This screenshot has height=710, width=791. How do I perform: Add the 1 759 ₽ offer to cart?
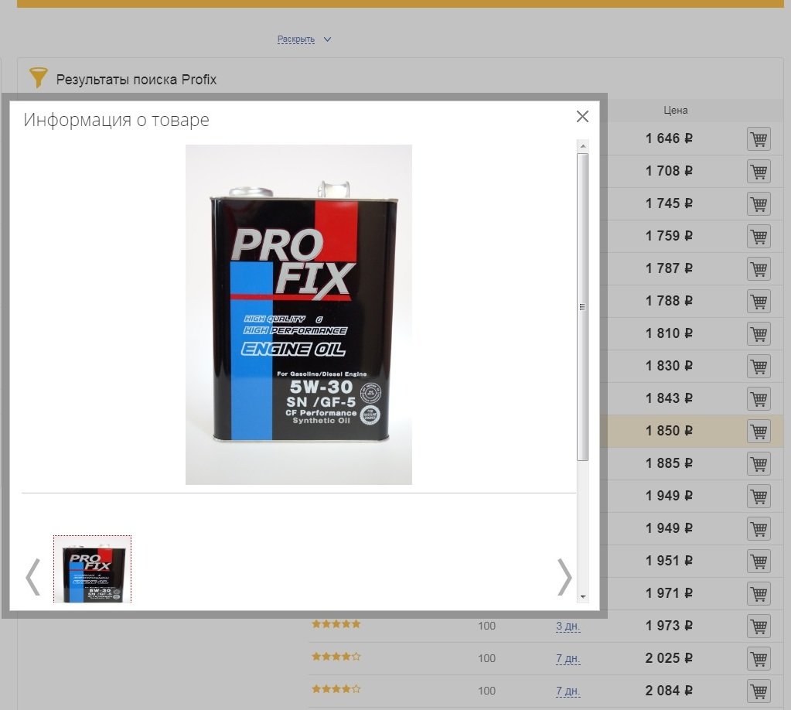[759, 236]
